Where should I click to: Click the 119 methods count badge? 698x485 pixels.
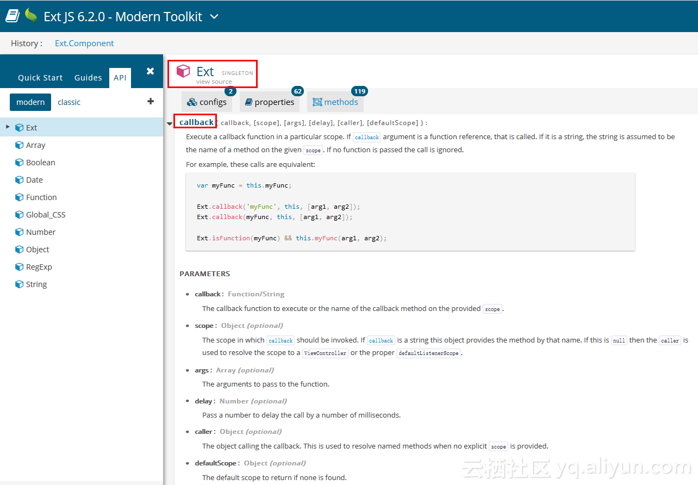[x=359, y=91]
